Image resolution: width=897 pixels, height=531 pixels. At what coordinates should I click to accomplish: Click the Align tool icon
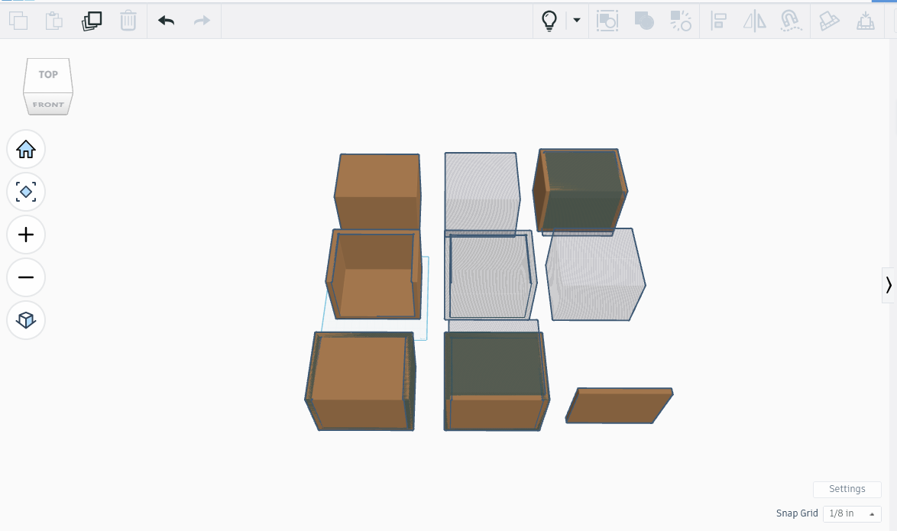(718, 21)
